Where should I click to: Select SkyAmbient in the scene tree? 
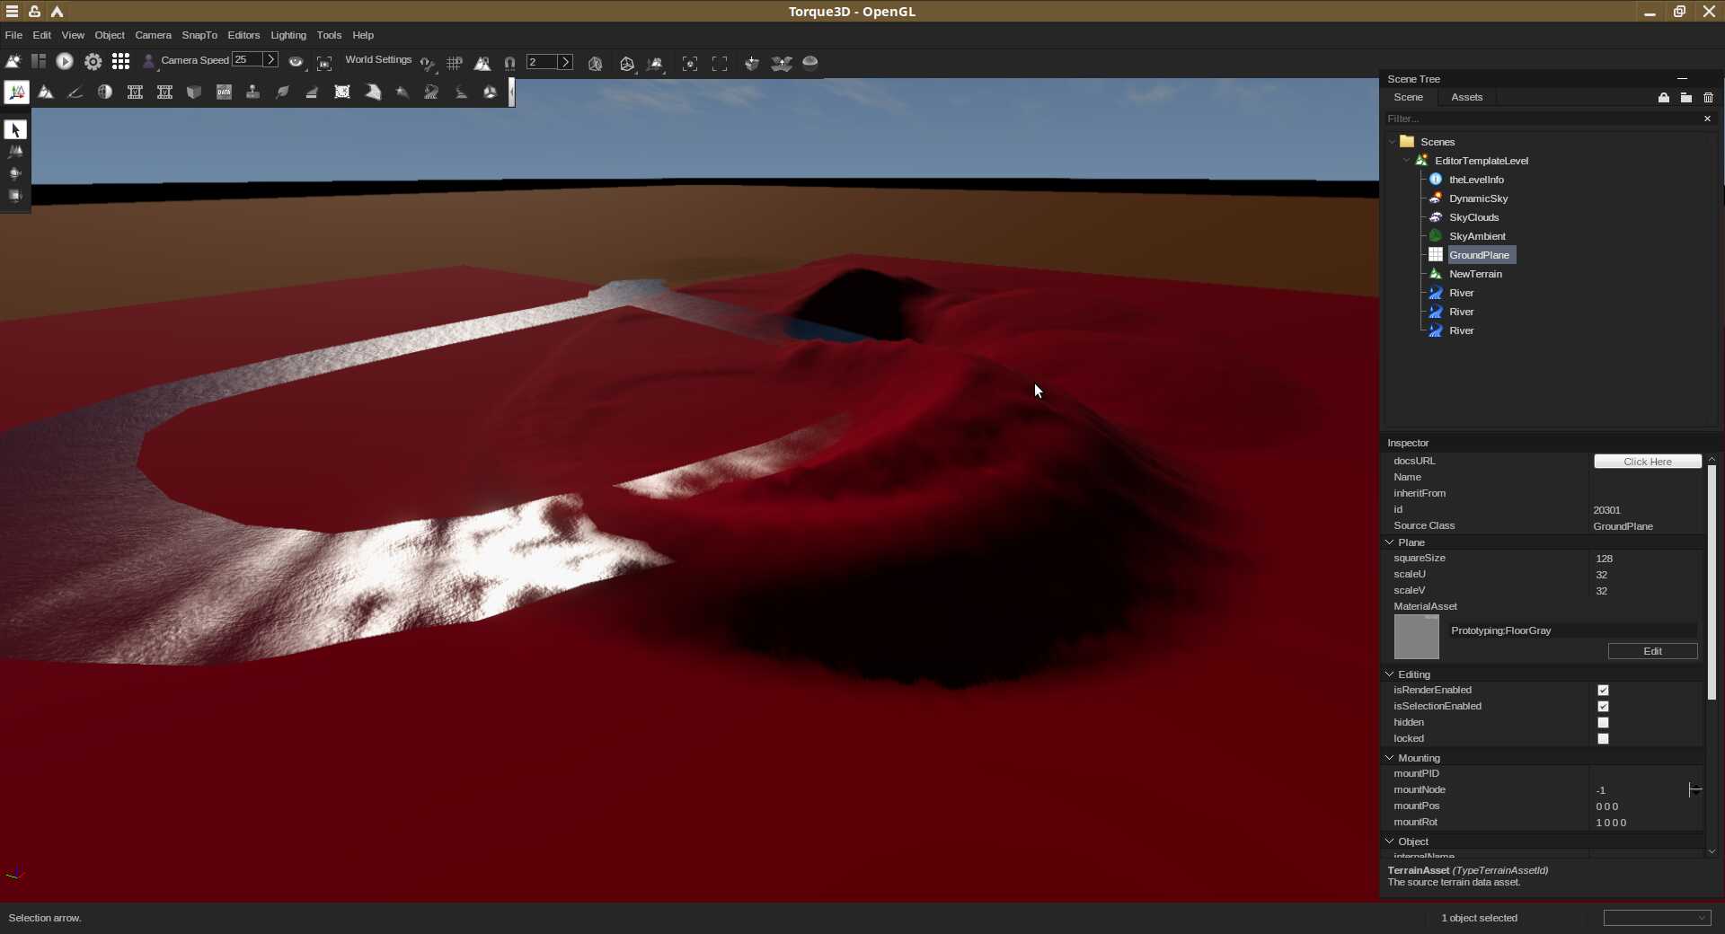coord(1477,236)
